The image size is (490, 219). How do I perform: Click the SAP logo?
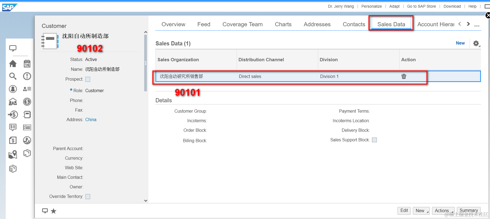(10, 7)
